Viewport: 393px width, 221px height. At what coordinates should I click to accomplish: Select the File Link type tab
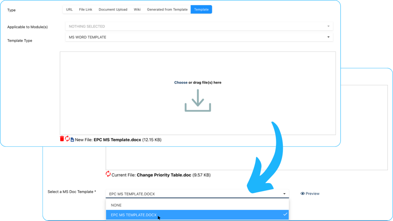point(85,9)
